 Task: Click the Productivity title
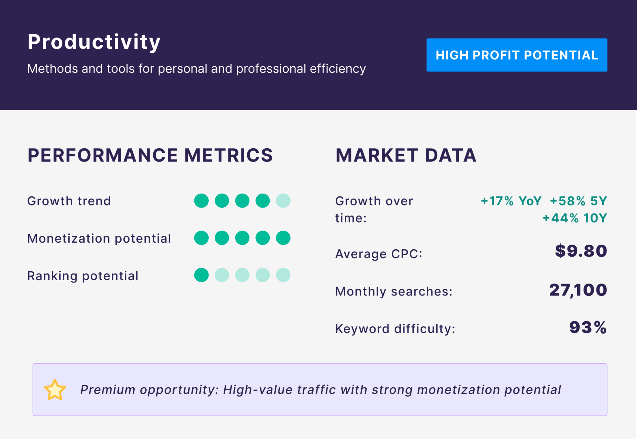[94, 42]
